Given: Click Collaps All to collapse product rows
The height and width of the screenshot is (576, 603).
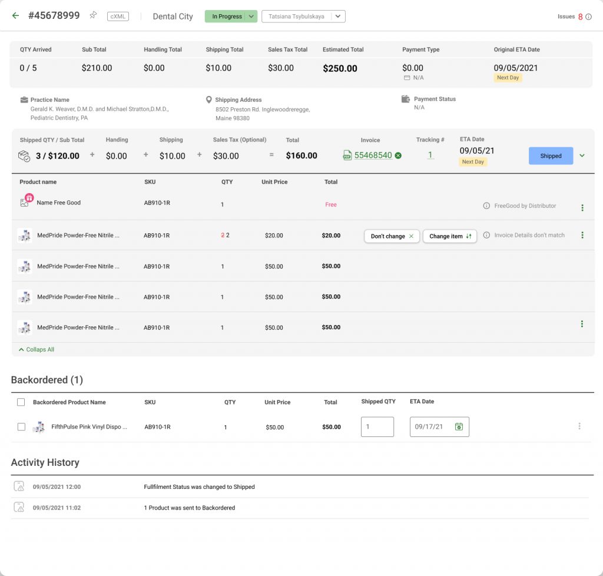Looking at the screenshot, I should pyautogui.click(x=37, y=350).
